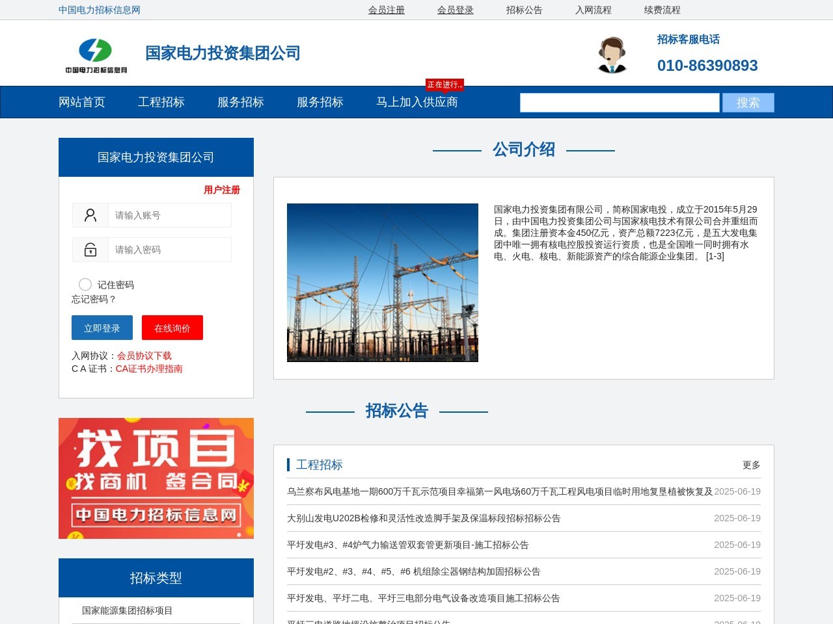Click the 招标客服电话 label

pyautogui.click(x=689, y=39)
